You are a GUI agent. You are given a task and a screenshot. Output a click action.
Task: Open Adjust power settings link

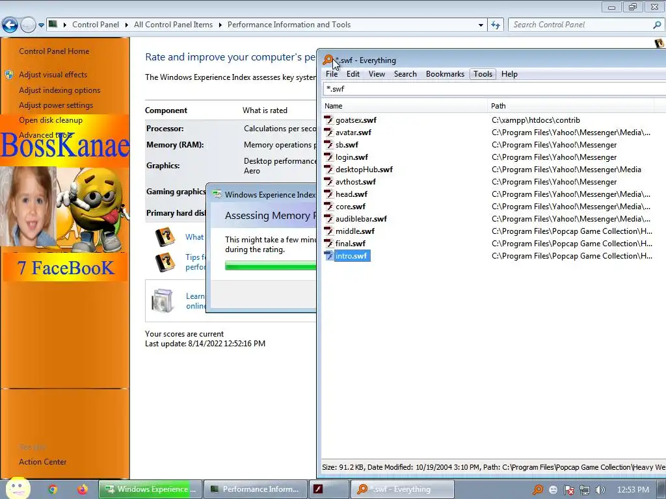pyautogui.click(x=56, y=105)
